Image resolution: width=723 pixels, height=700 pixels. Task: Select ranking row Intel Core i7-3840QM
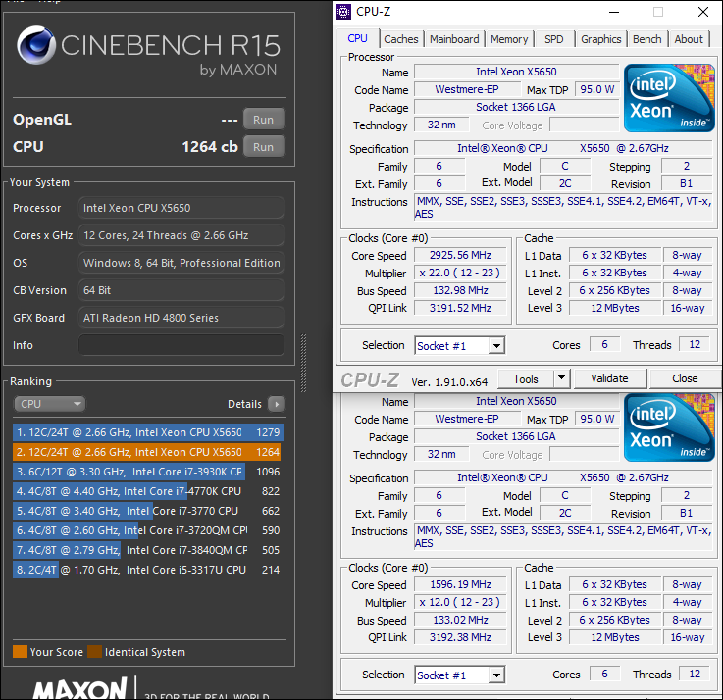pos(148,550)
